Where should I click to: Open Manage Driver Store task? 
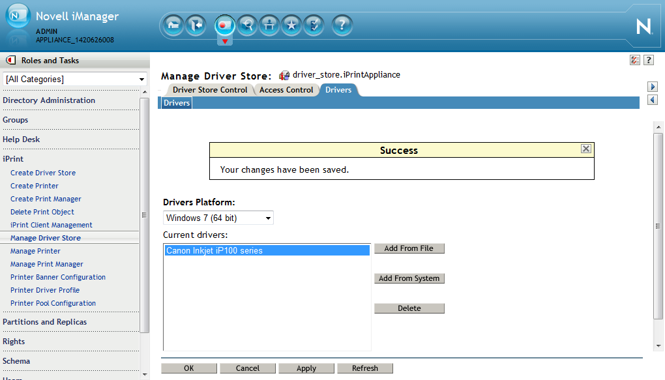click(46, 238)
